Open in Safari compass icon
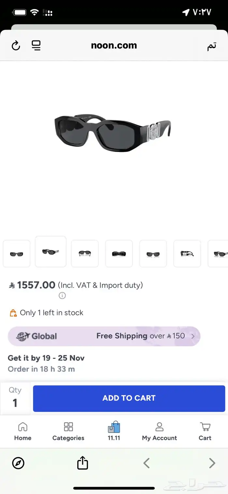 pos(18,463)
